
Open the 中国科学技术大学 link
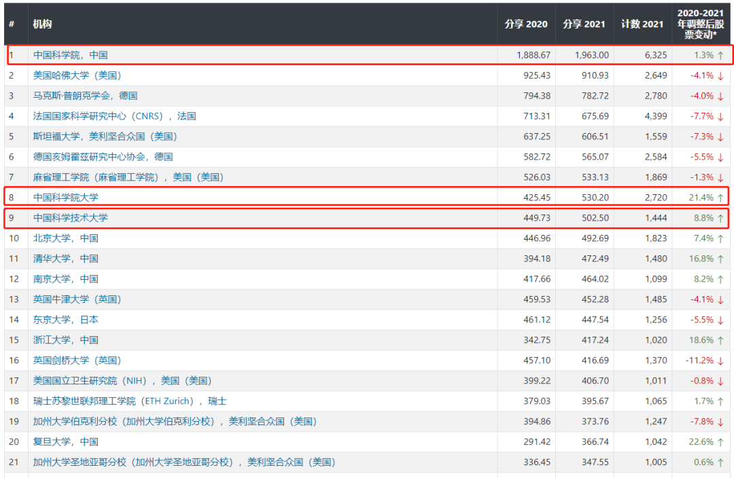[x=70, y=218]
